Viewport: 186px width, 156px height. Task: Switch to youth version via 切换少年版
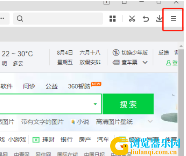[130, 53]
